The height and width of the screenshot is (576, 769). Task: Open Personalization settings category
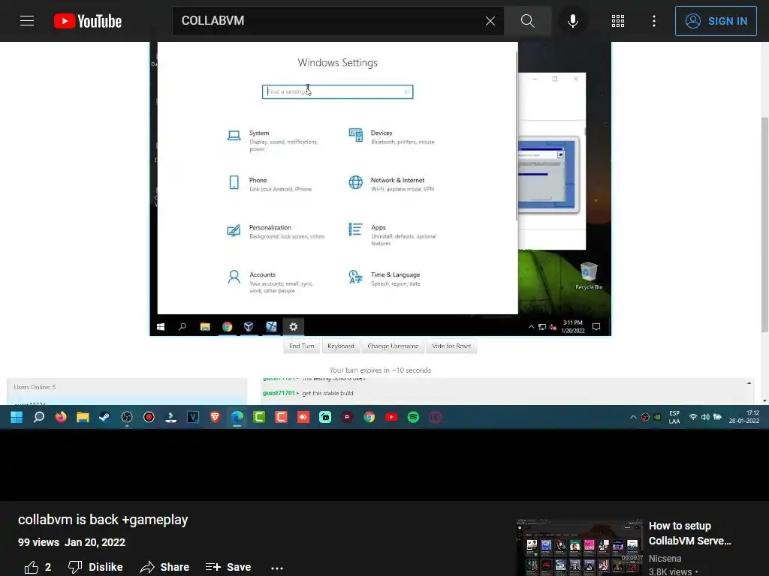(x=276, y=232)
